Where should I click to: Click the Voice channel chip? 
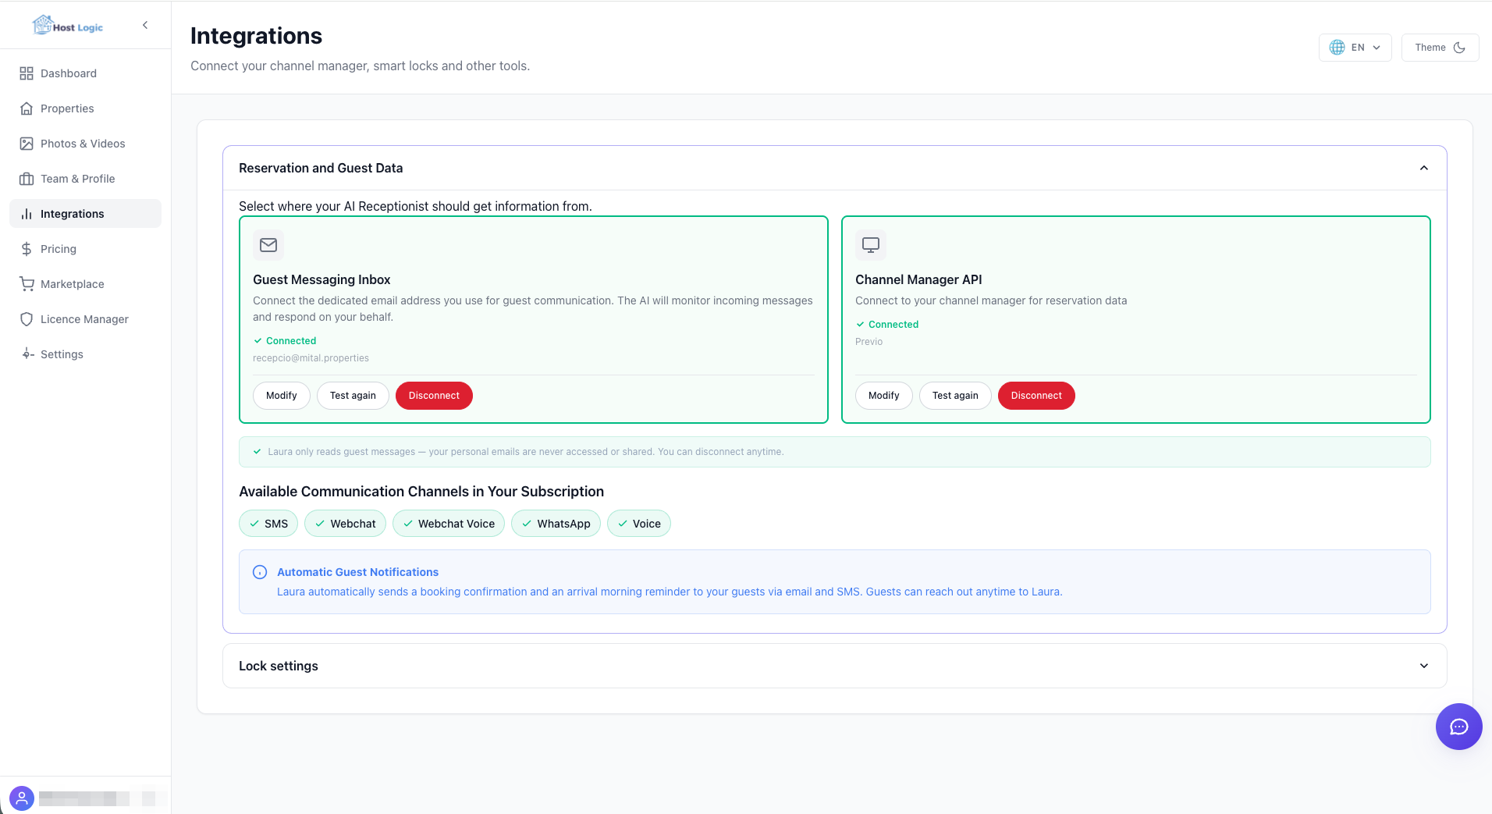(x=639, y=524)
